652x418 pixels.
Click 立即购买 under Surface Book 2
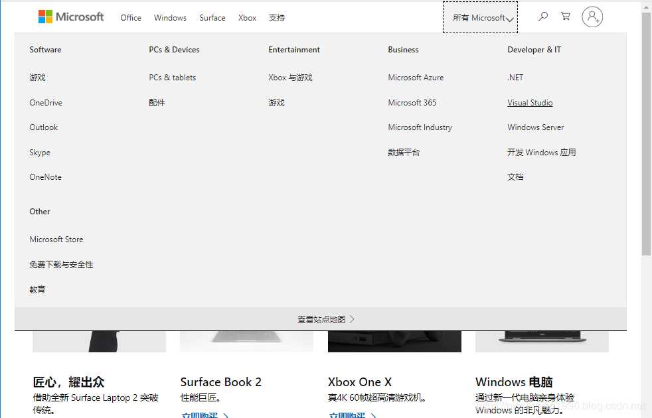tap(204, 415)
